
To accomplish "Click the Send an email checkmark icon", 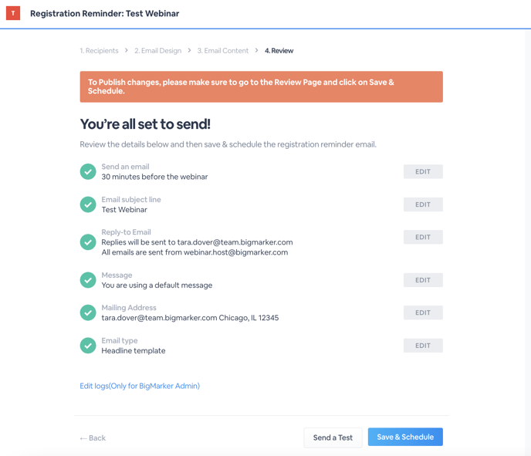I will coord(88,171).
